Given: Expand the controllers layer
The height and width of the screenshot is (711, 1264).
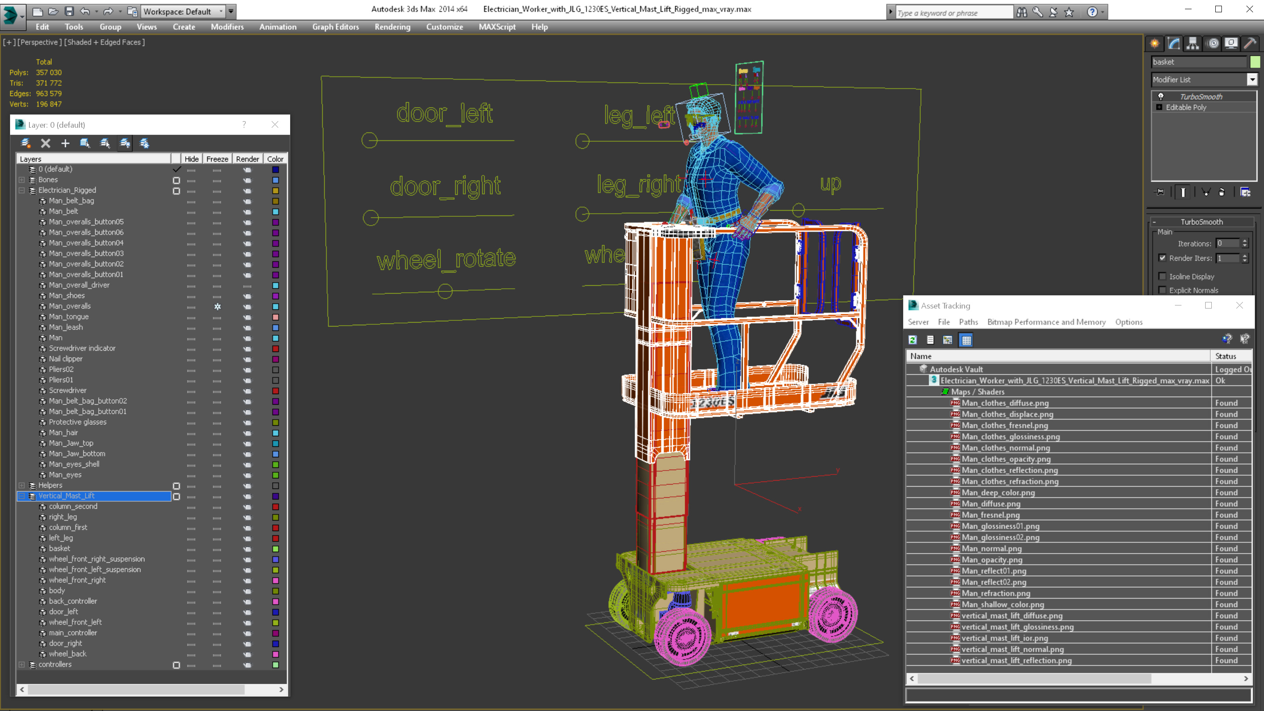Looking at the screenshot, I should pos(22,664).
